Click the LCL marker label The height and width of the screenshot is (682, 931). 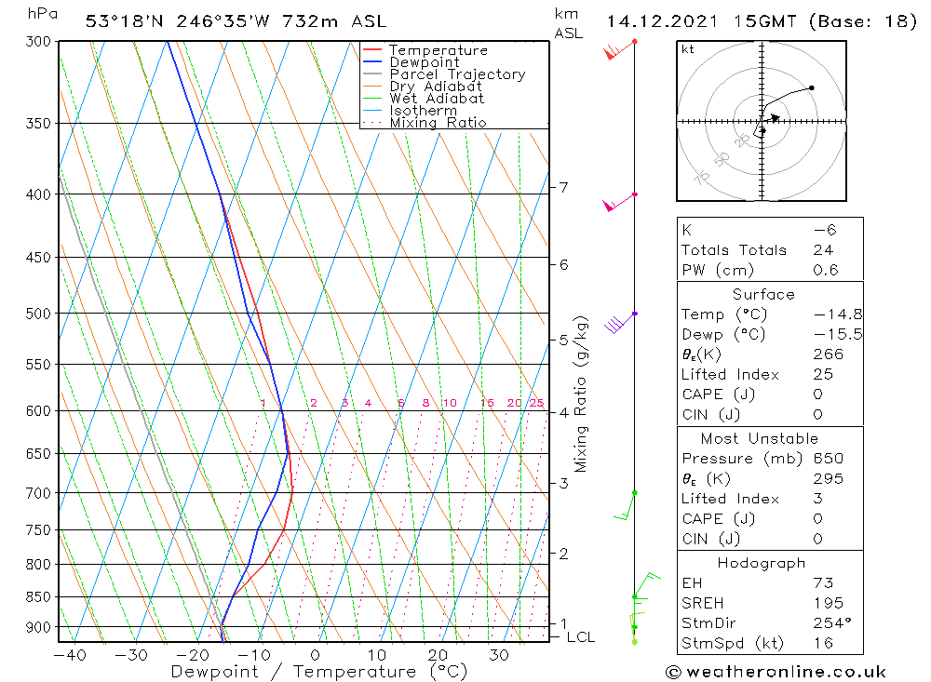click(581, 637)
